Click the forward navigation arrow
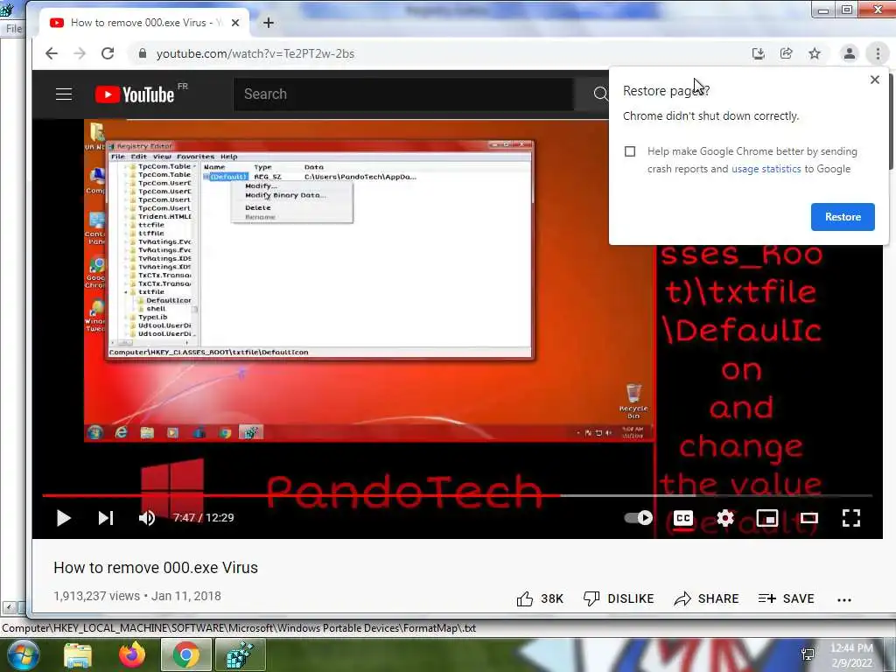Screen dimensions: 896x672 click(x=80, y=53)
